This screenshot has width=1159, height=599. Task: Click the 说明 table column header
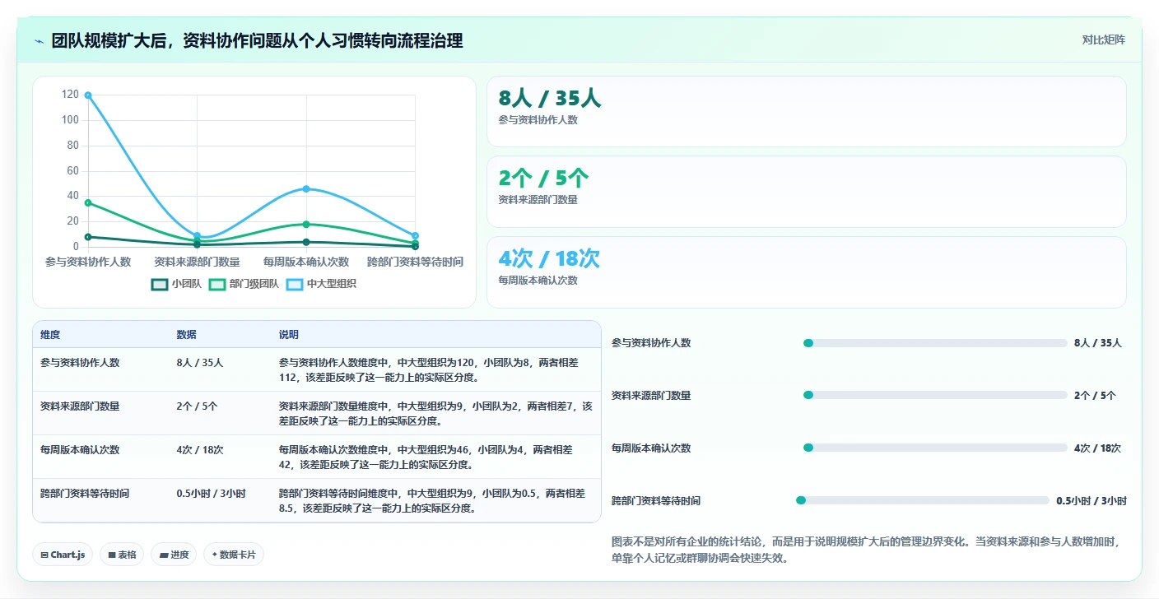289,335
